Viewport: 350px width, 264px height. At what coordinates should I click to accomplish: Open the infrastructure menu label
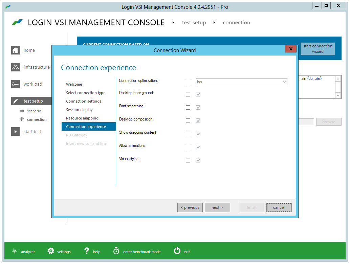coord(37,67)
